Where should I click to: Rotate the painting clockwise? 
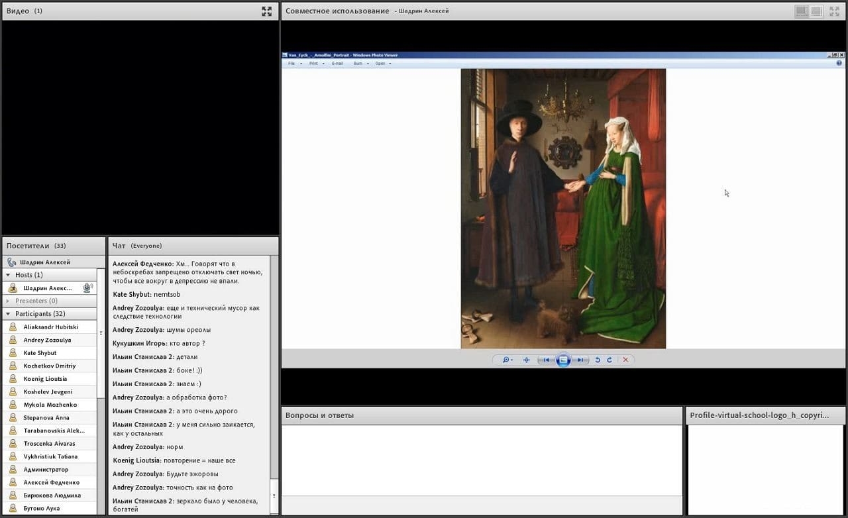point(609,360)
